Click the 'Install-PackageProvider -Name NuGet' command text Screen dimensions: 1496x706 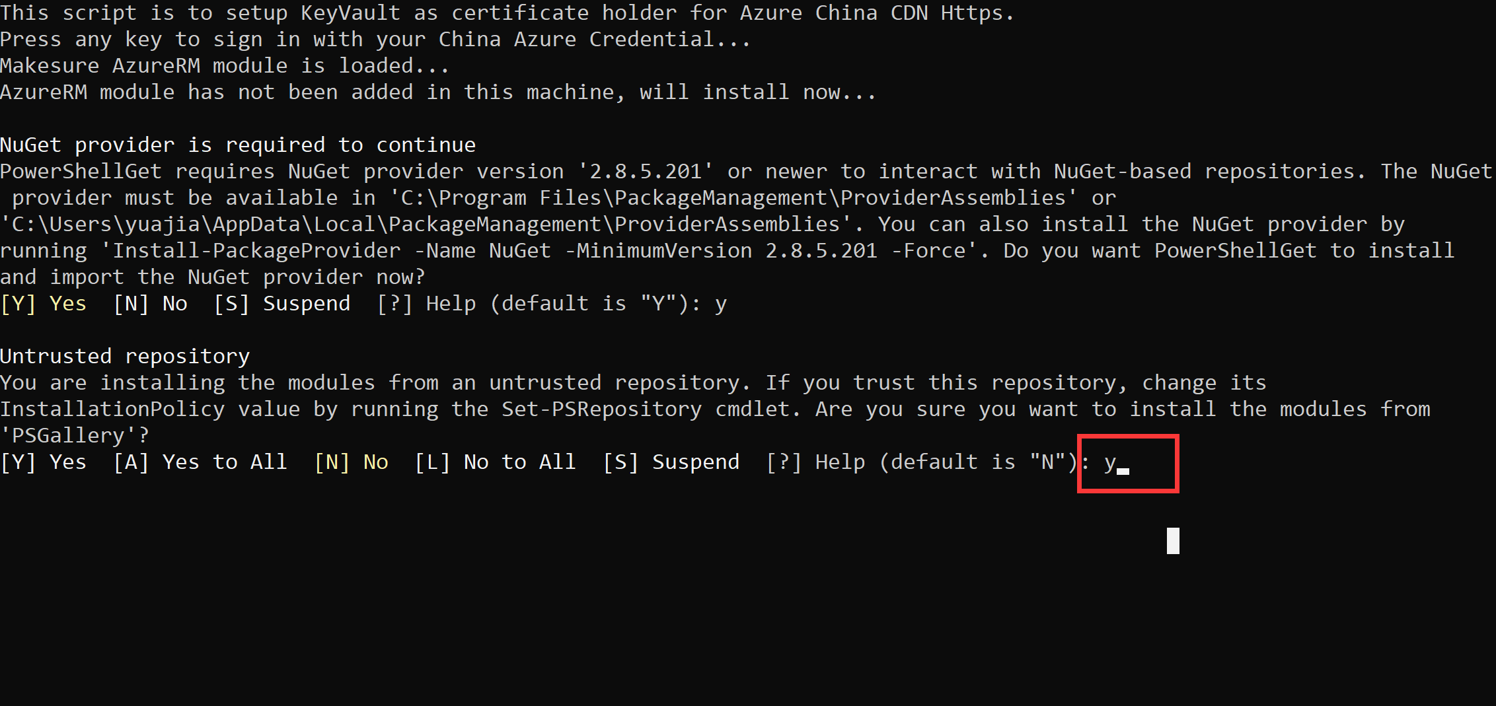pos(332,251)
